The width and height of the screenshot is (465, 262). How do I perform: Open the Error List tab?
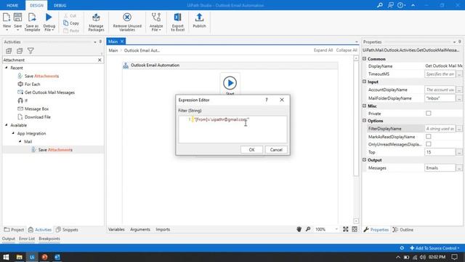27,239
